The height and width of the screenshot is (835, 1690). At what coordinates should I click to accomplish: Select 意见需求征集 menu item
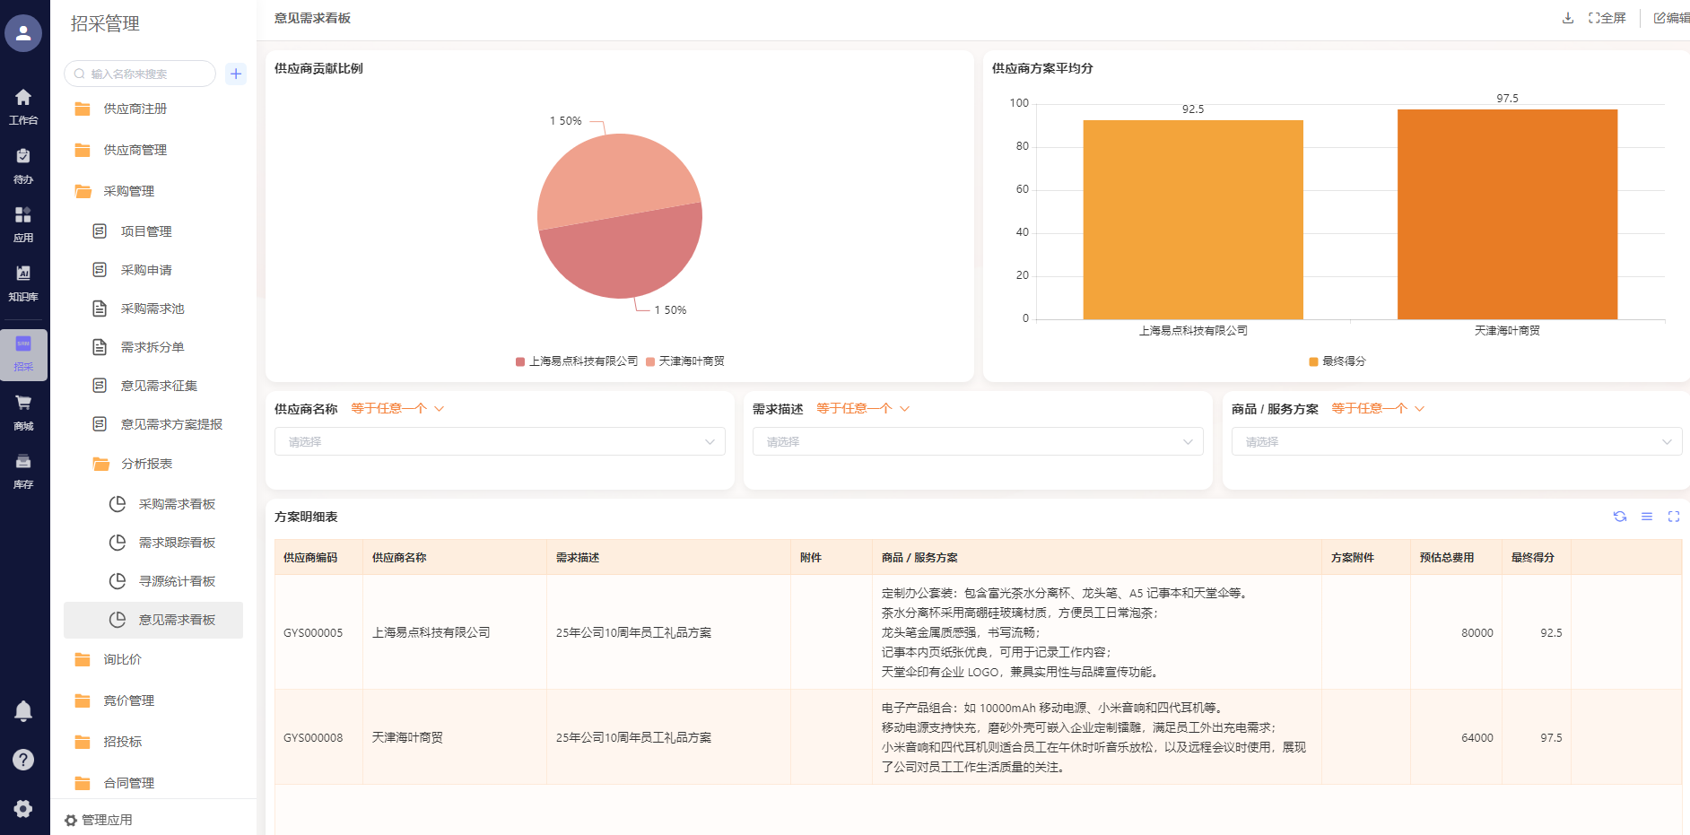pyautogui.click(x=159, y=386)
